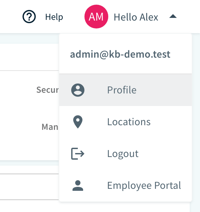Collapse the user menu caret arrow
Viewport: 200px width, 212px height.
point(173,16)
